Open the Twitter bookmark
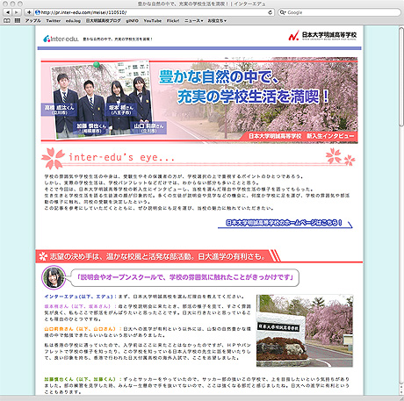404x401 pixels. coord(54,21)
